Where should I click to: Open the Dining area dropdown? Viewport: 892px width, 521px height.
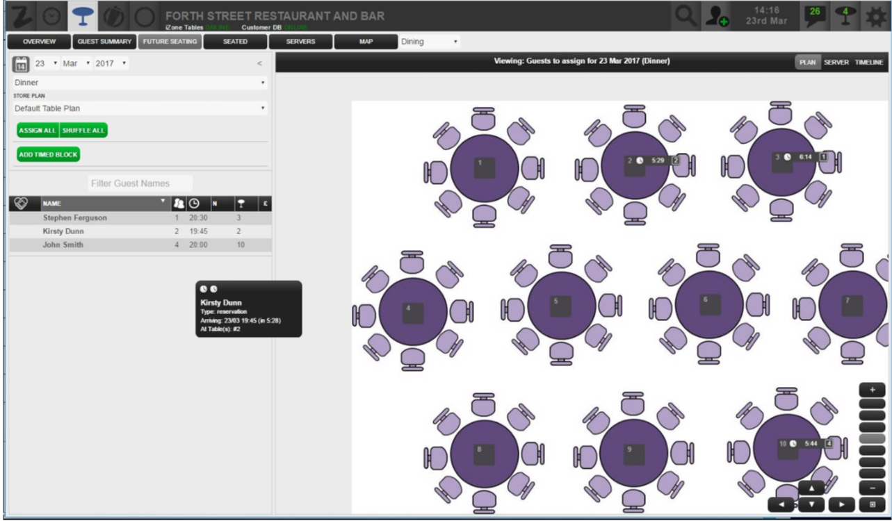pyautogui.click(x=429, y=42)
